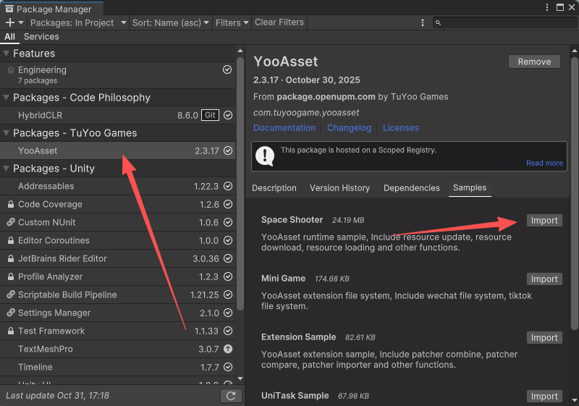Image resolution: width=579 pixels, height=406 pixels.
Task: Click the TextMeshPro update-available arrow icon
Action: coord(228,349)
